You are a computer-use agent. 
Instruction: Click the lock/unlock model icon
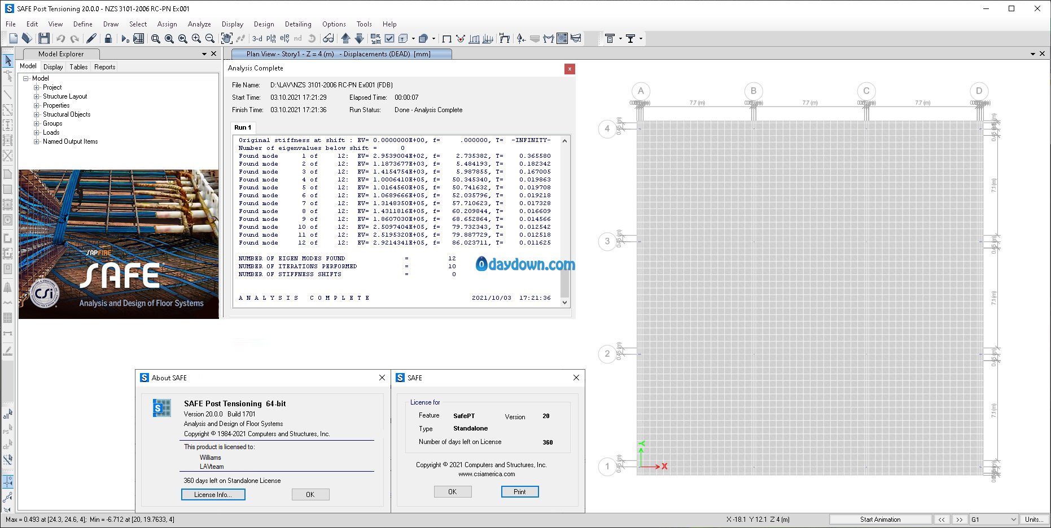point(108,38)
